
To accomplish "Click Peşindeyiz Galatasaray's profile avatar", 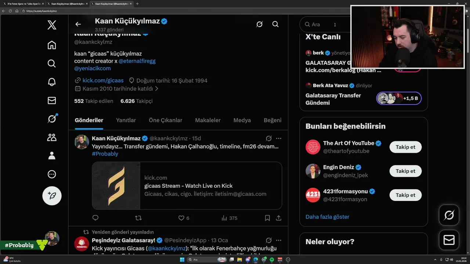I will (x=82, y=244).
